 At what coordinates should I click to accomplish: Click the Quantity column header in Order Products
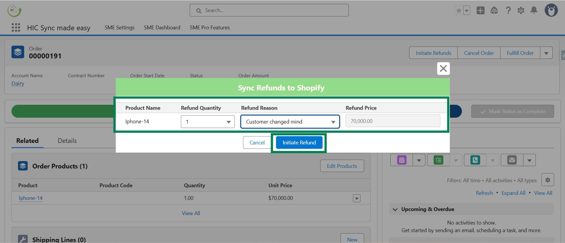point(194,185)
